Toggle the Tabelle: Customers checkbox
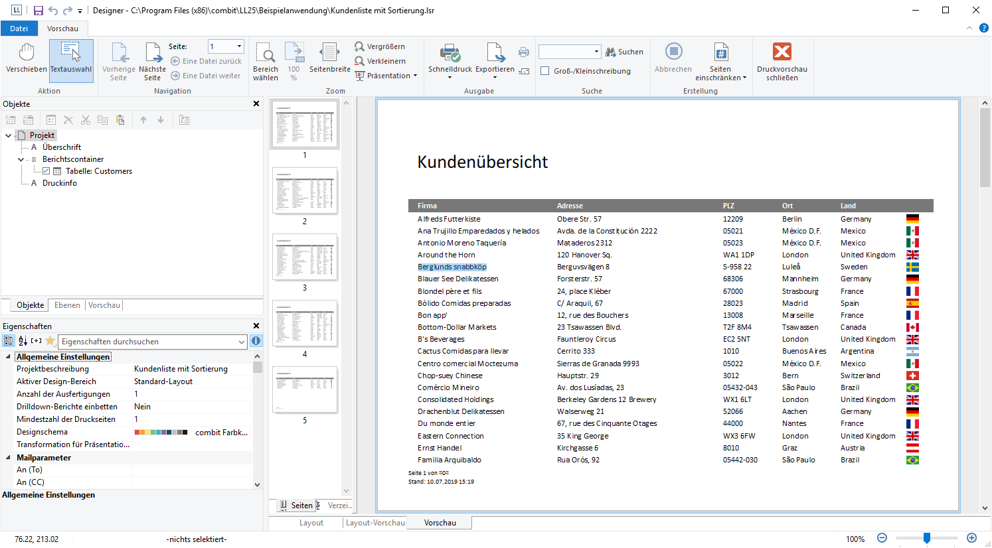This screenshot has width=992, height=548. click(x=46, y=171)
